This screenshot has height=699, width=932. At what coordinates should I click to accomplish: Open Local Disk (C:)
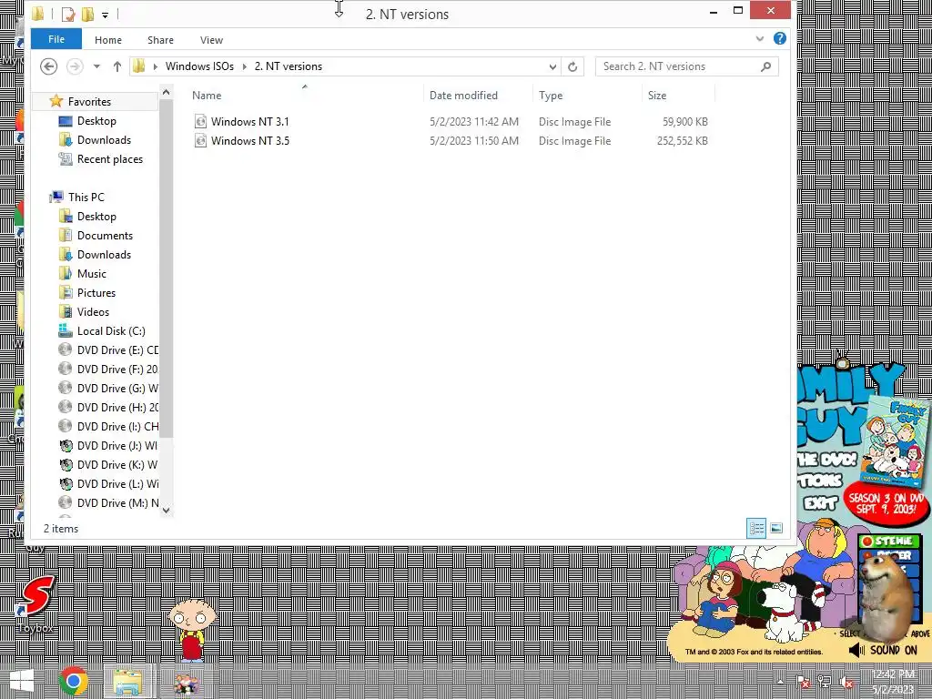click(110, 330)
